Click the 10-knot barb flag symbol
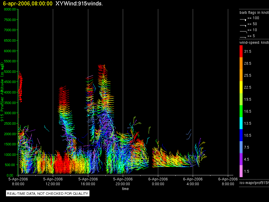Viewport: 269px width, 202px height. (x=243, y=31)
